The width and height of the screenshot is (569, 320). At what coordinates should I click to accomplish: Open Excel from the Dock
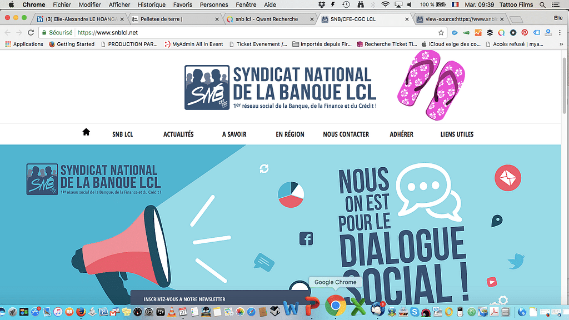pyautogui.click(x=358, y=308)
